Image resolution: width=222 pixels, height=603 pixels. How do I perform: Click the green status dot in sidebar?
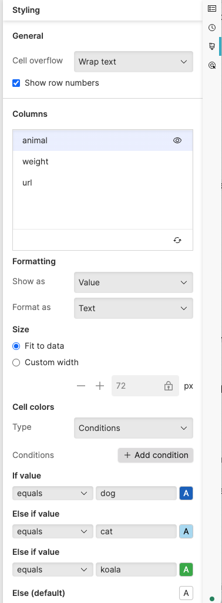click(x=211, y=598)
